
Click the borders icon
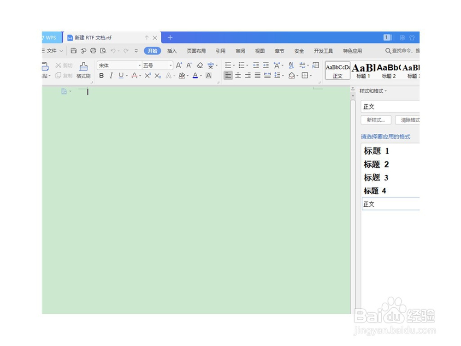[x=305, y=76]
